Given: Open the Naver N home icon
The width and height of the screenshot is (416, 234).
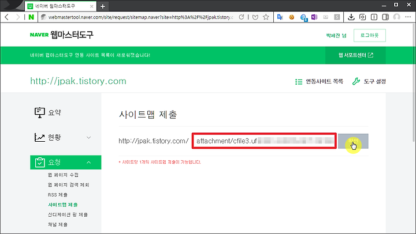Looking at the screenshot, I should tap(31, 17).
